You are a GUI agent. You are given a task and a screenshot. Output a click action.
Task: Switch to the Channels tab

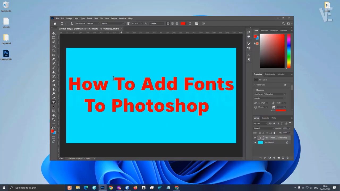coord(265,118)
